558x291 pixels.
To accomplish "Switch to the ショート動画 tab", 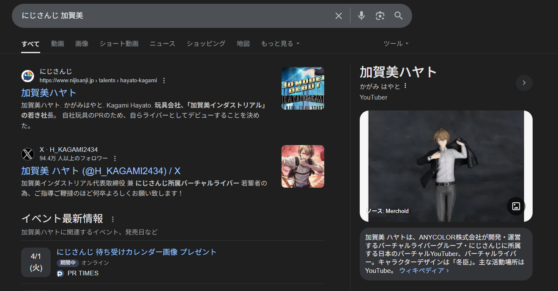I will pos(119,44).
